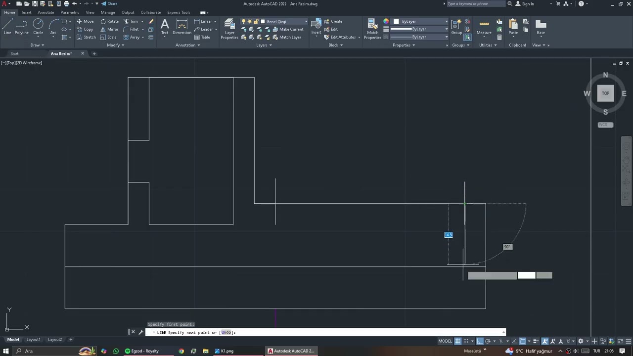
Task: Open the Layer Properties manager
Action: coord(229,29)
